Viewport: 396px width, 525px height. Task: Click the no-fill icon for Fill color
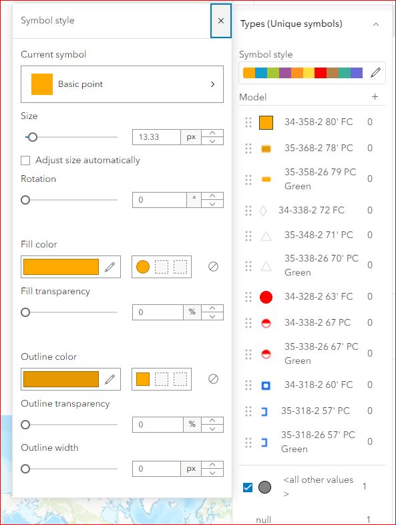[x=214, y=267]
